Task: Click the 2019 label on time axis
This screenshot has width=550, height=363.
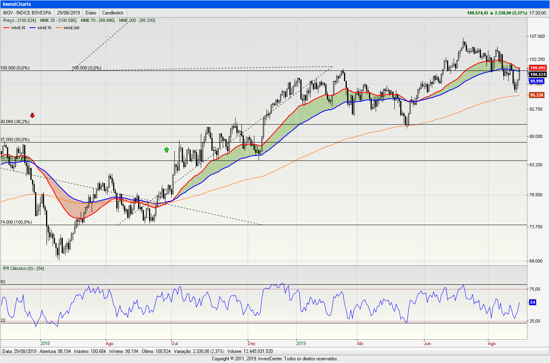Action: pyautogui.click(x=301, y=343)
